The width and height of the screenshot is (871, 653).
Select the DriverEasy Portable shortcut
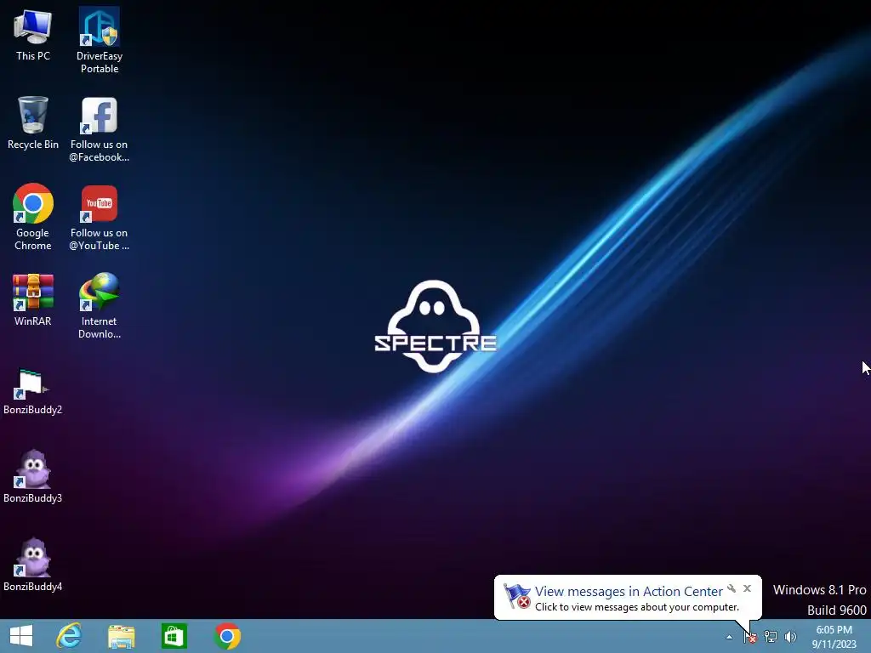click(100, 40)
